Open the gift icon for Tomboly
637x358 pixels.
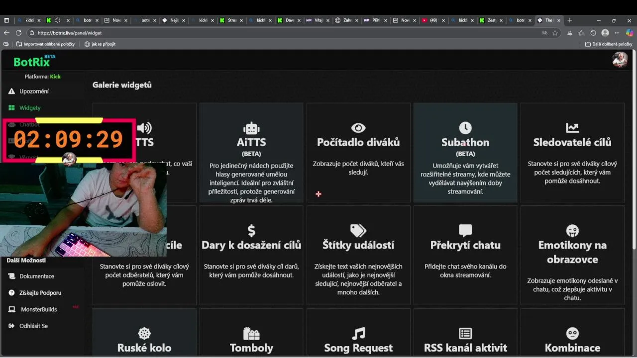click(x=251, y=333)
